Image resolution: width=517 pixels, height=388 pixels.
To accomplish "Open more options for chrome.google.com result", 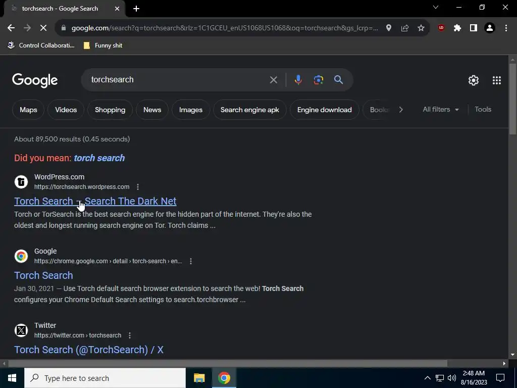I will [190, 261].
